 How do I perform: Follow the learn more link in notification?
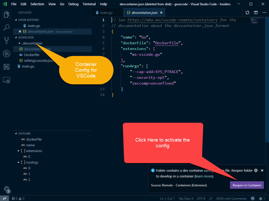pos(204,176)
